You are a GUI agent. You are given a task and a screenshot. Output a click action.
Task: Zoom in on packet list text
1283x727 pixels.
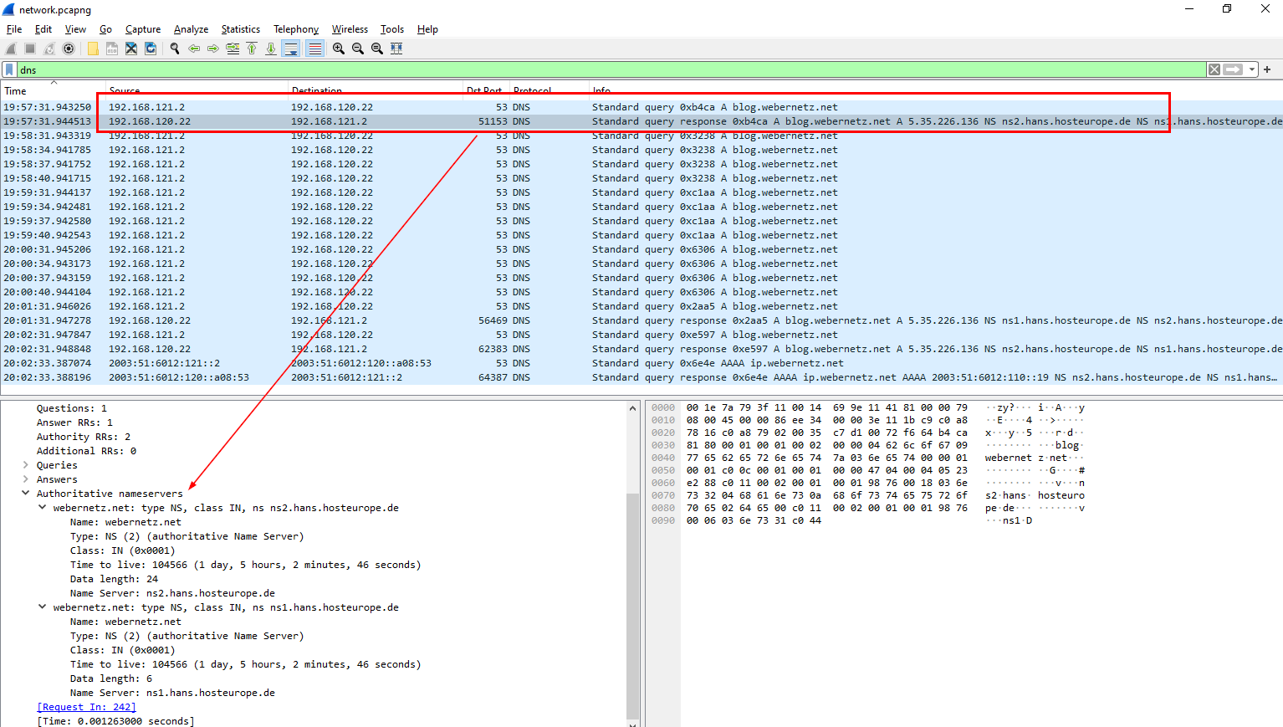(339, 49)
